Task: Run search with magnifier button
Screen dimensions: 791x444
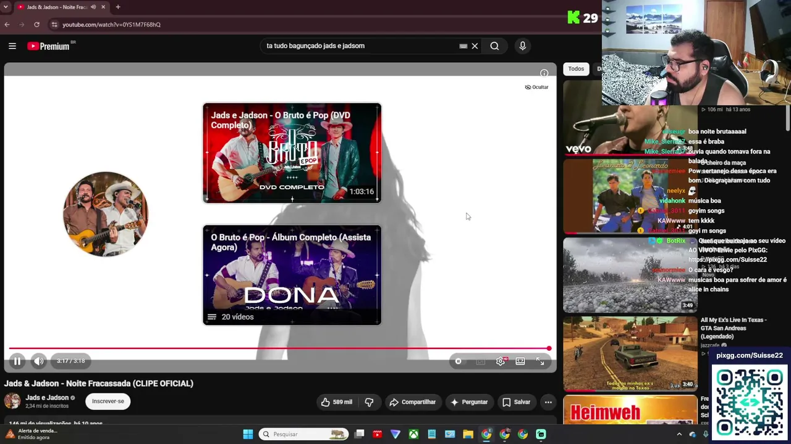Action: (x=494, y=46)
